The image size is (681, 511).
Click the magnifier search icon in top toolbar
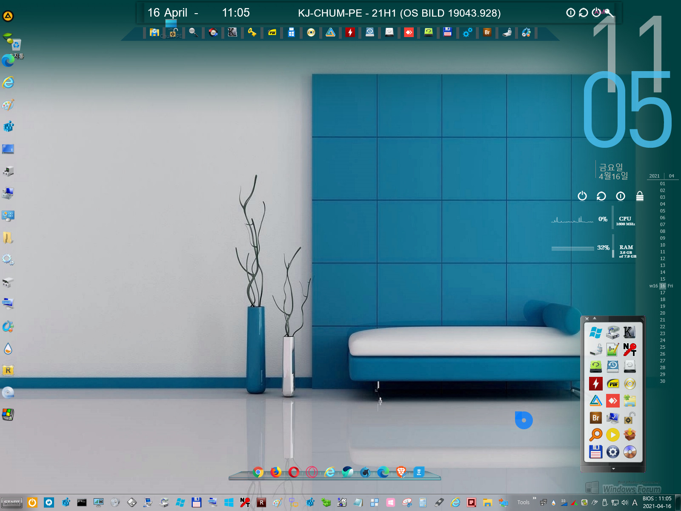pos(193,32)
